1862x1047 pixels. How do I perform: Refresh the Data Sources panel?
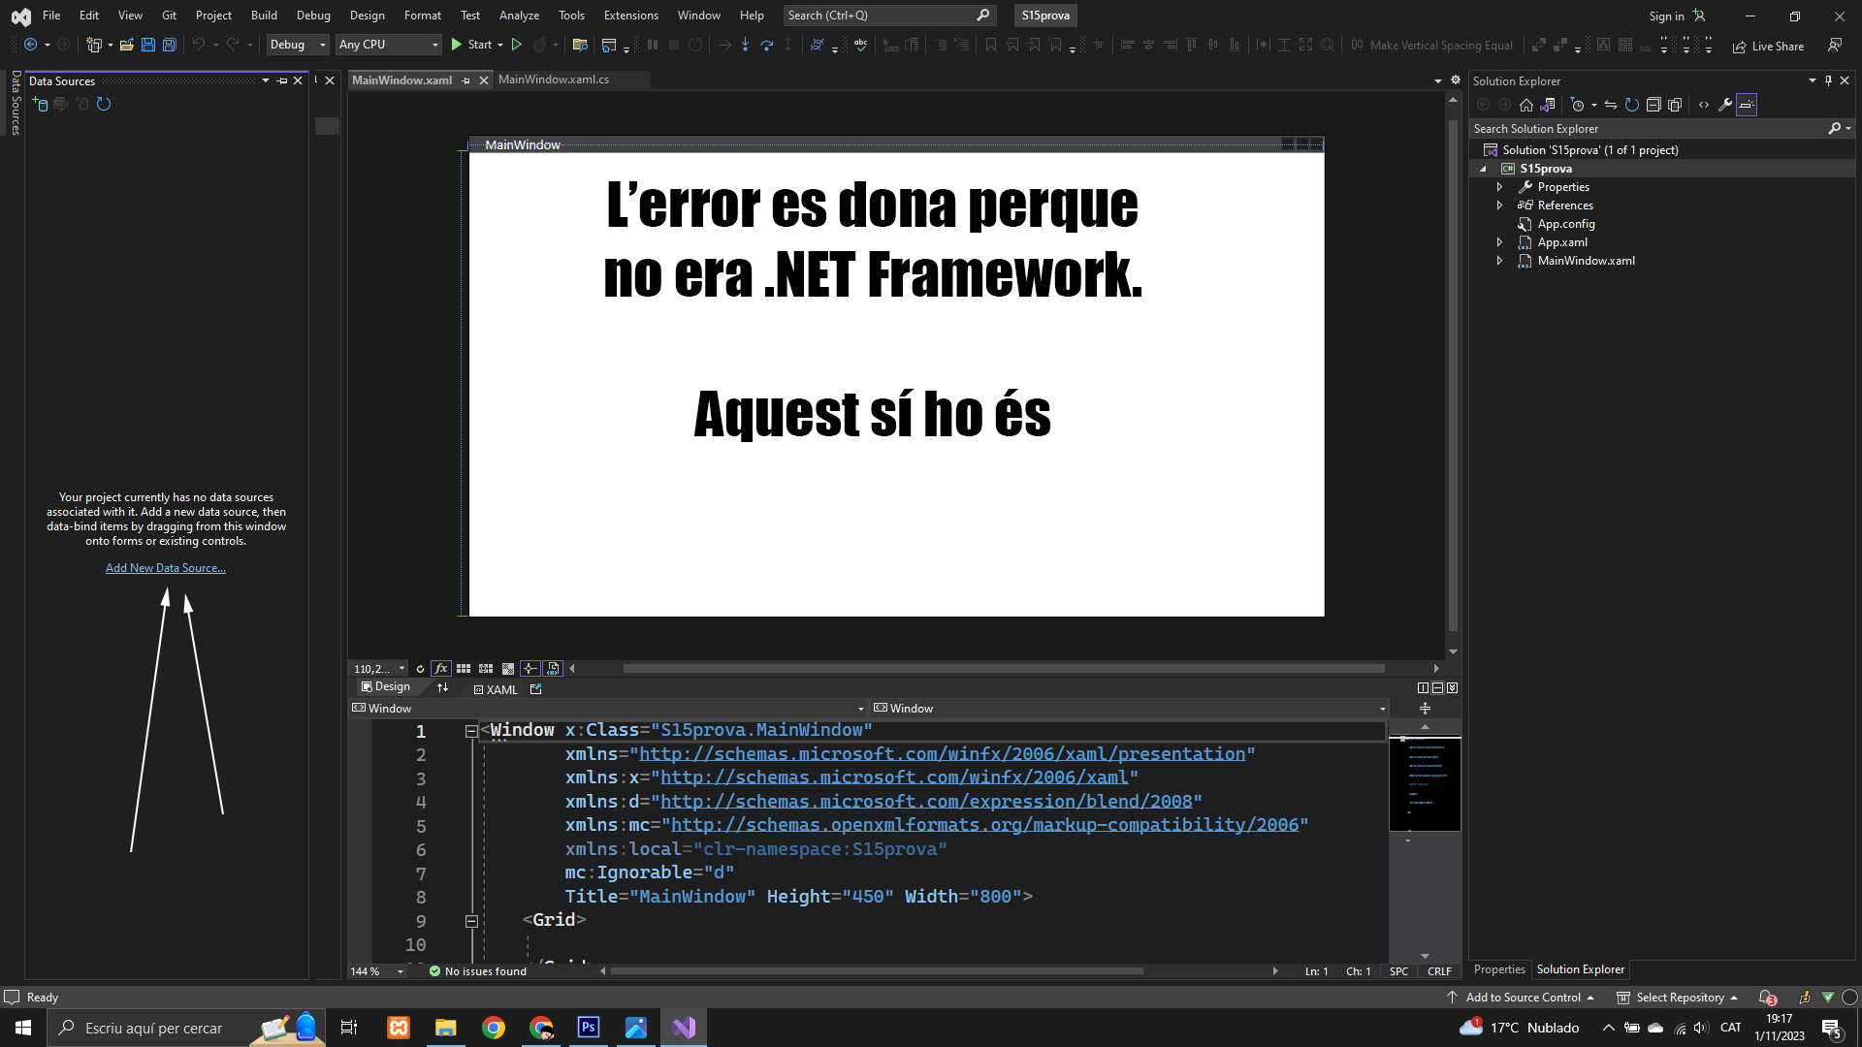coord(104,104)
